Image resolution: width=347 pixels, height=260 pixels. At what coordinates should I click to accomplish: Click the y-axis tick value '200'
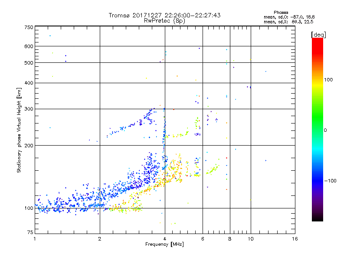pyautogui.click(x=29, y=146)
